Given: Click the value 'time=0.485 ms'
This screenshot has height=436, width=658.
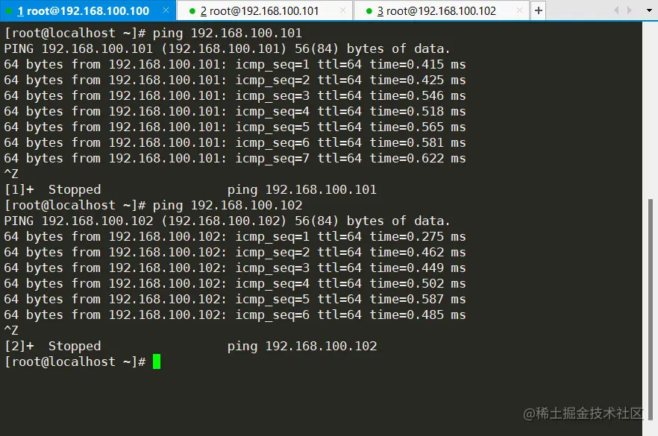Looking at the screenshot, I should click(x=418, y=315).
